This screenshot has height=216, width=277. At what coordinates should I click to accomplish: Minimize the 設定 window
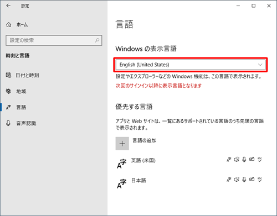[x=238, y=6]
